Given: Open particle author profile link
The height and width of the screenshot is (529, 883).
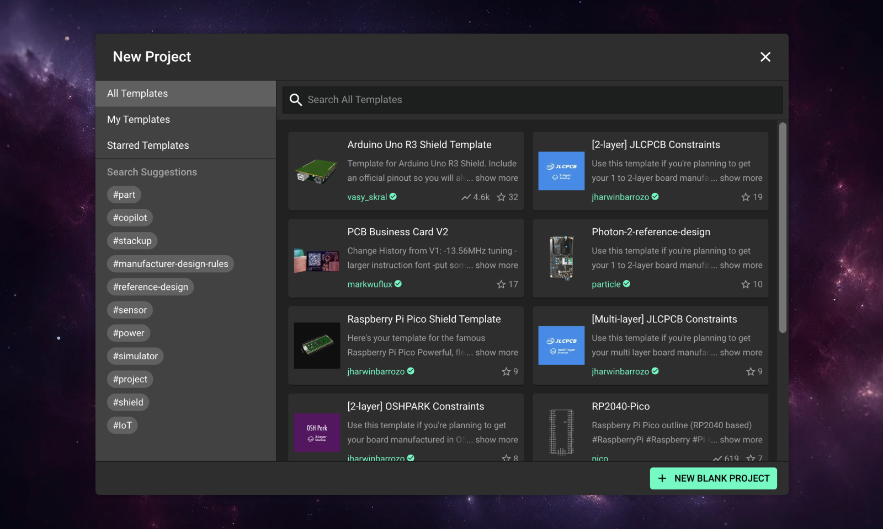Looking at the screenshot, I should (606, 284).
